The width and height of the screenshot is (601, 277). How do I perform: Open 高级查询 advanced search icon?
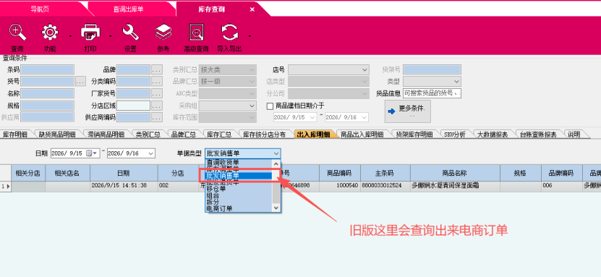[x=196, y=33]
